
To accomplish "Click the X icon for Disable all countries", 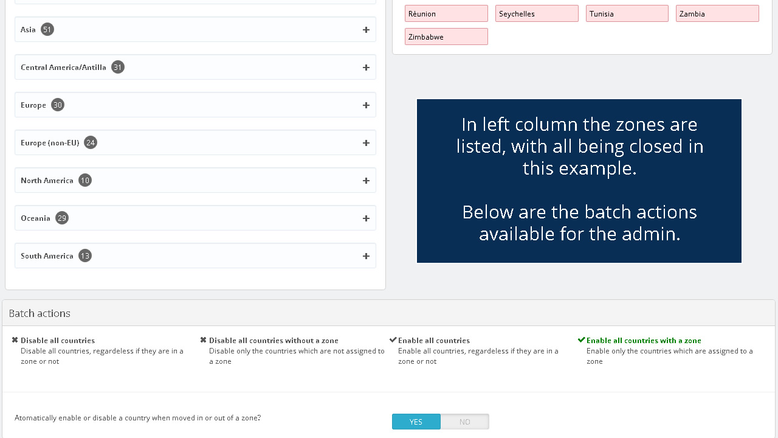I will click(x=15, y=340).
